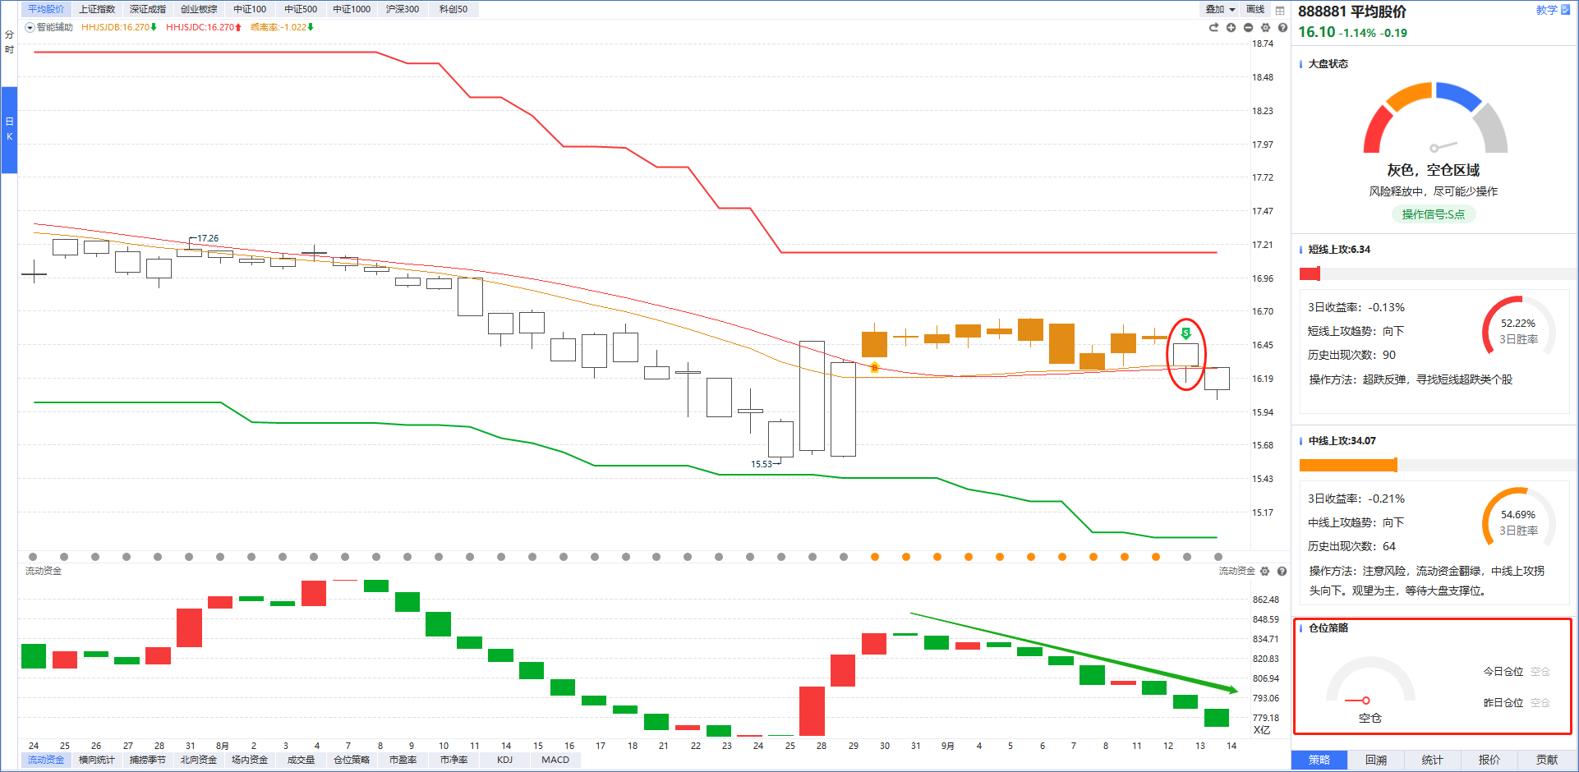
Task: Open the 贡献 tab in right panel
Action: tap(1547, 760)
